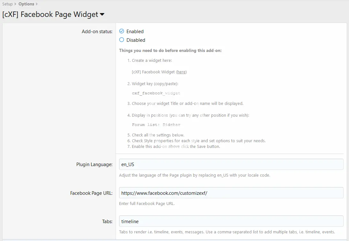Click the '[cXF] Facebook Page Widget' title
349x241 pixels.
point(50,14)
